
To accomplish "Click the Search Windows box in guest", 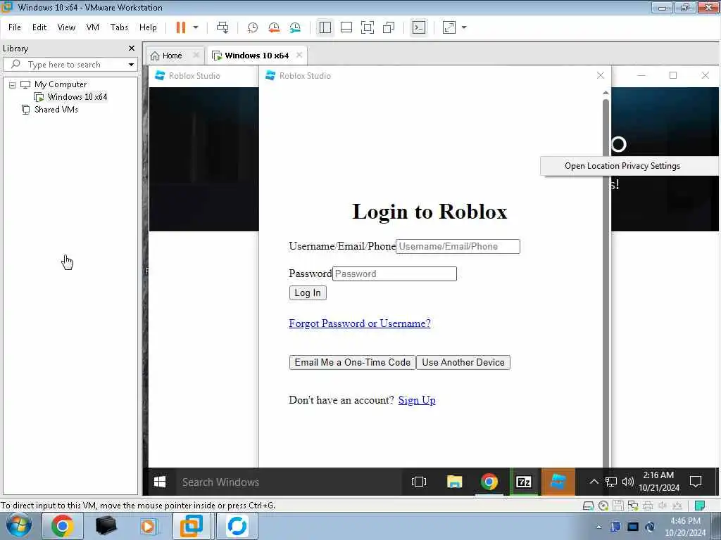I will pos(289,482).
